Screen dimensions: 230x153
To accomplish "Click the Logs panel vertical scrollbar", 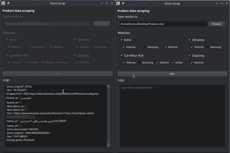I will [109, 115].
